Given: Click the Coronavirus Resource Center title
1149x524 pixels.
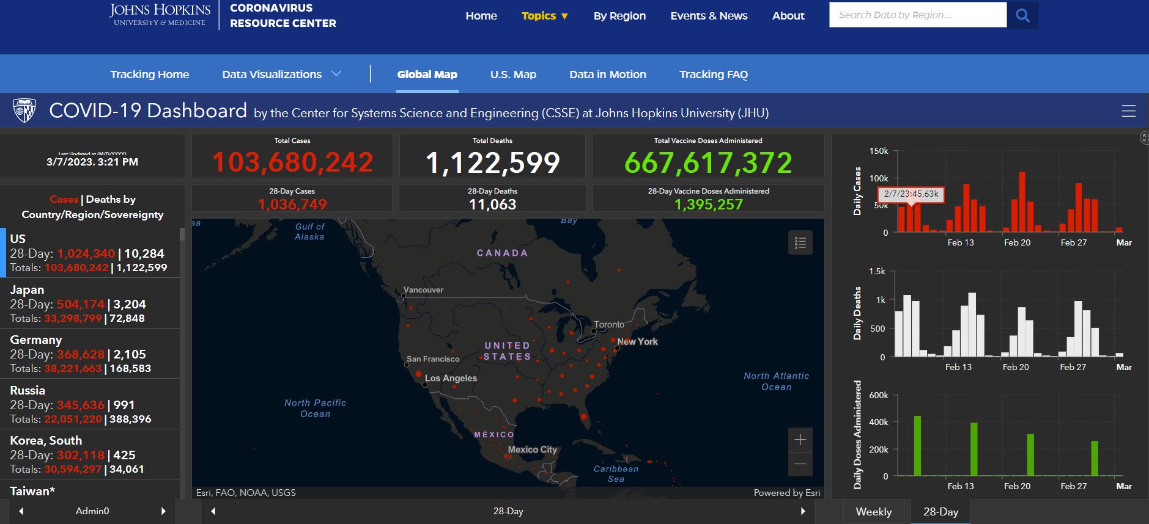Looking at the screenshot, I should pyautogui.click(x=283, y=15).
